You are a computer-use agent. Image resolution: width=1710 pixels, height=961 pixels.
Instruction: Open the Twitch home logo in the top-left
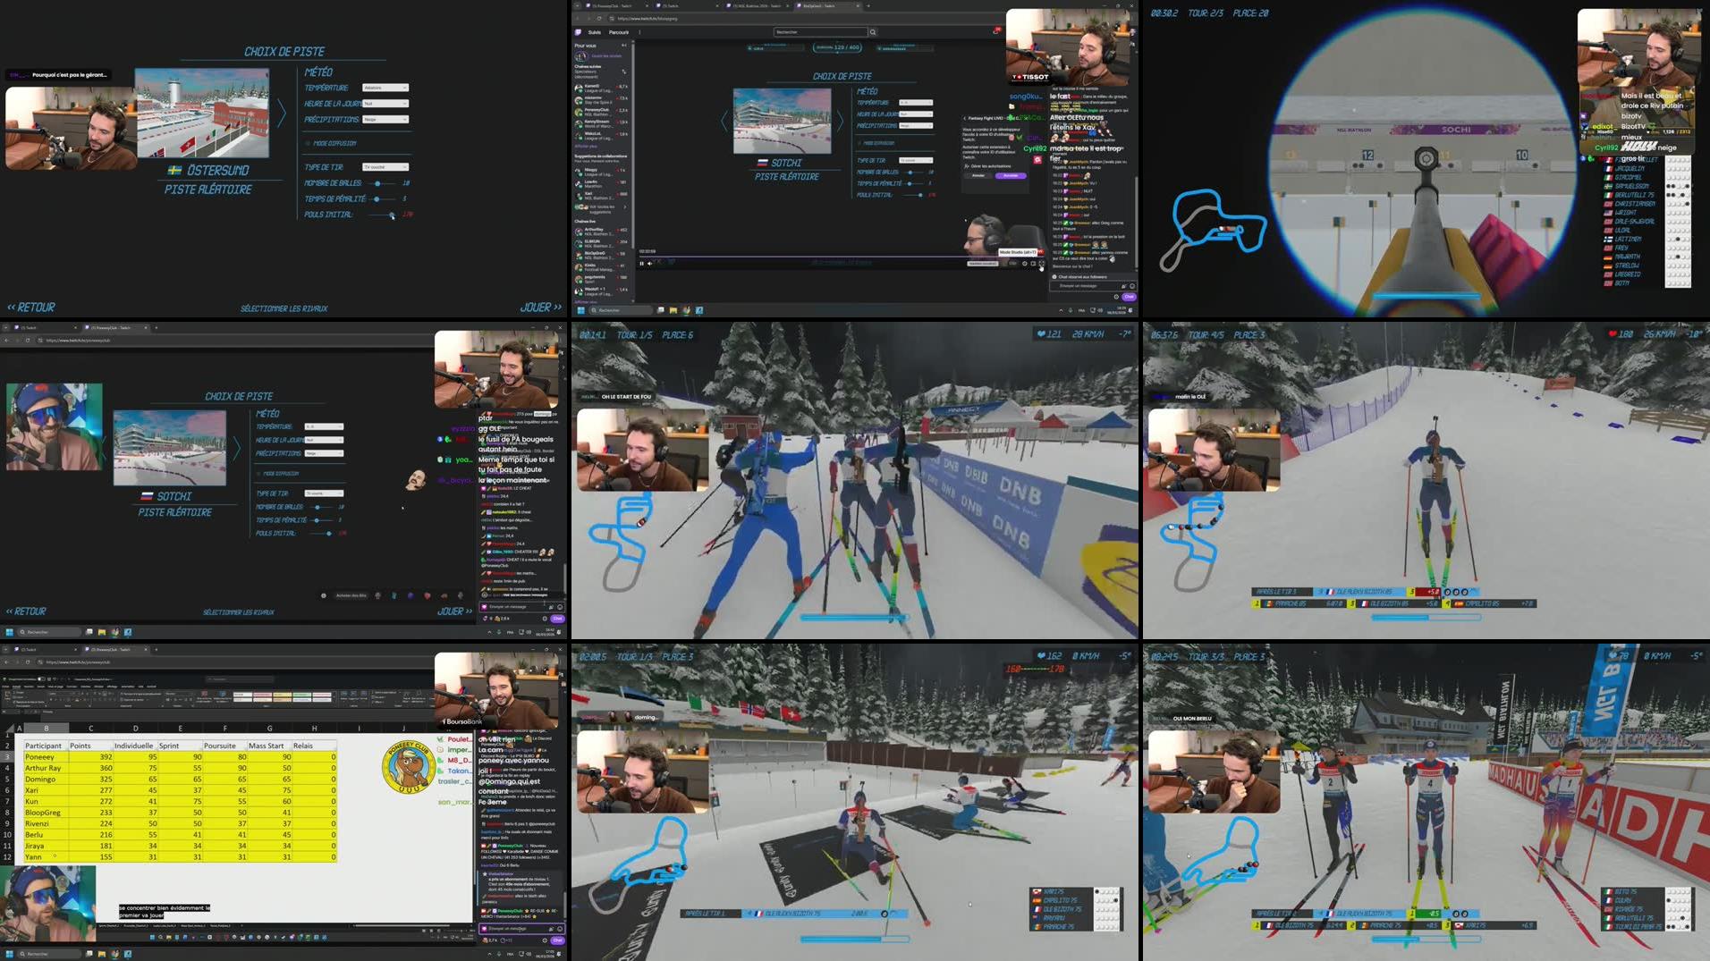[x=580, y=31]
